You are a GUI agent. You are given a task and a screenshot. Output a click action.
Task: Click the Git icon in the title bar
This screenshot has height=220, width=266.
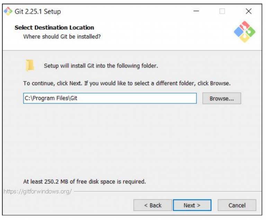8,11
